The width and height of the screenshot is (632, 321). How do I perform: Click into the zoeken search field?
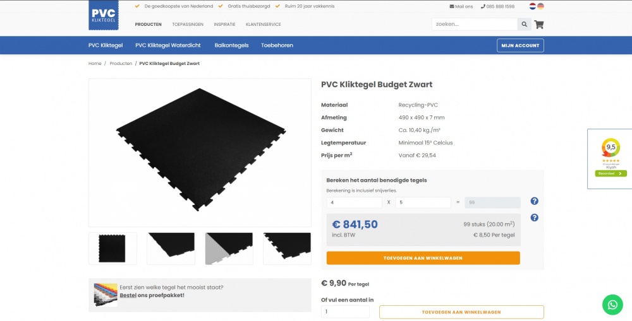point(475,24)
